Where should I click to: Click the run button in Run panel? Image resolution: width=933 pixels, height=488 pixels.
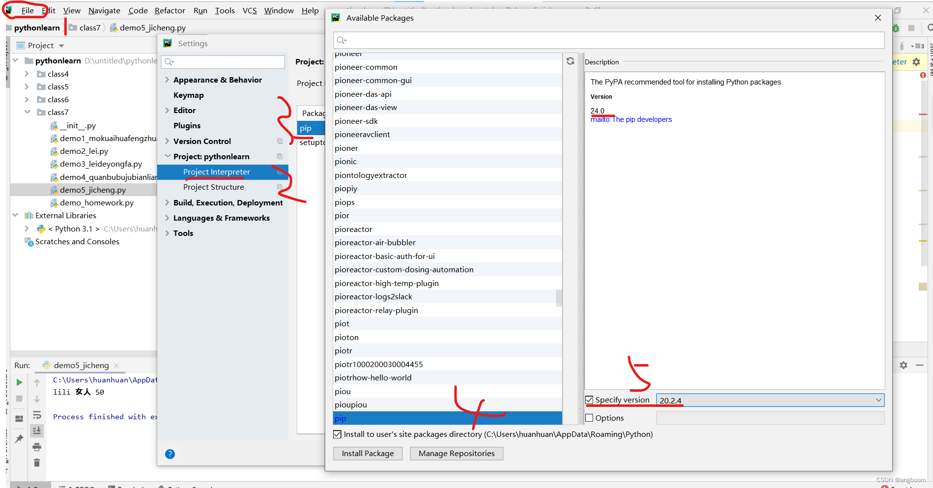pos(19,382)
